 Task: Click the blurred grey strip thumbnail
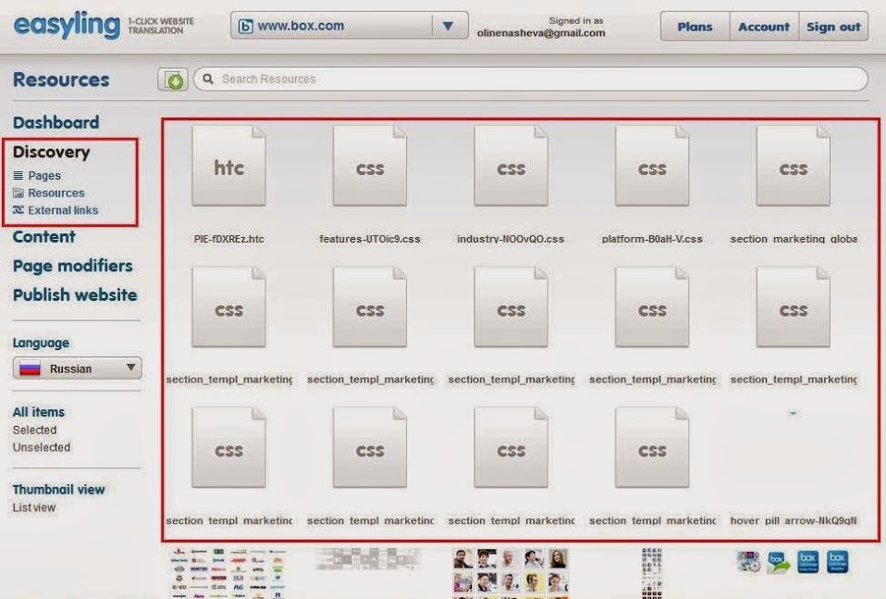368,559
